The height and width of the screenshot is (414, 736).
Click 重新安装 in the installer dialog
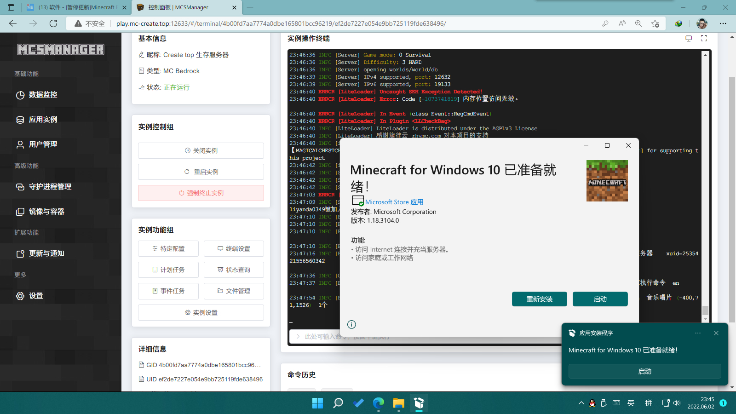coord(540,299)
